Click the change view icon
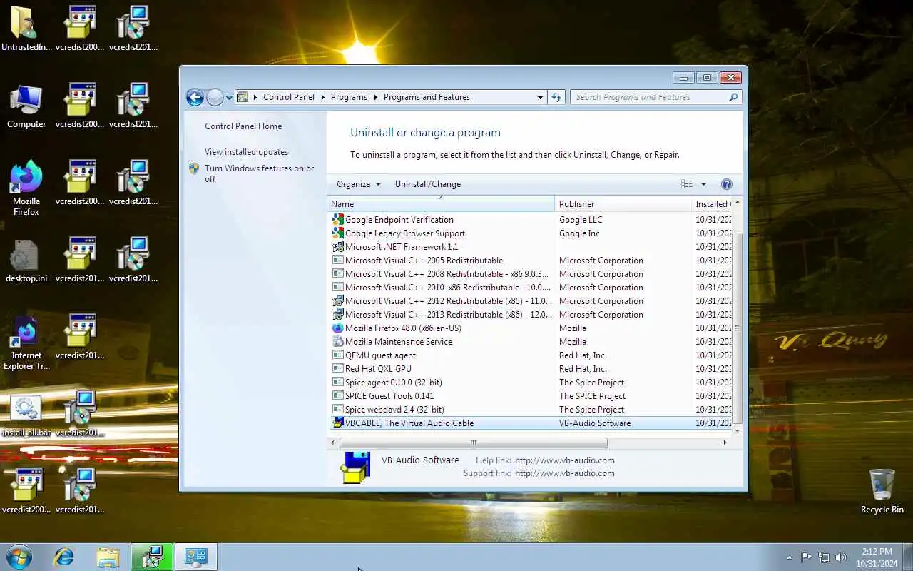913x571 pixels. 686,184
